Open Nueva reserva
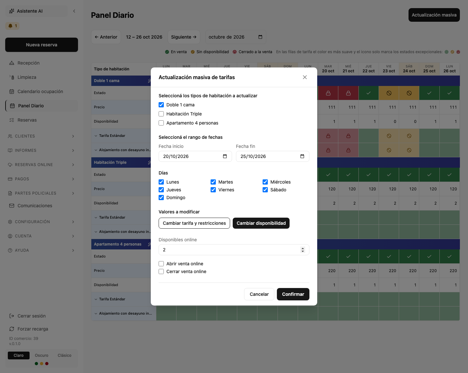This screenshot has height=373, width=468. (42, 45)
